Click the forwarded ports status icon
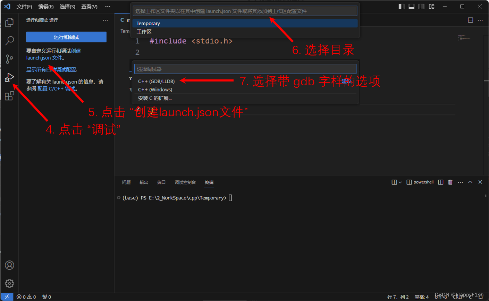Screen dimensions: 489x301 click(x=47, y=297)
